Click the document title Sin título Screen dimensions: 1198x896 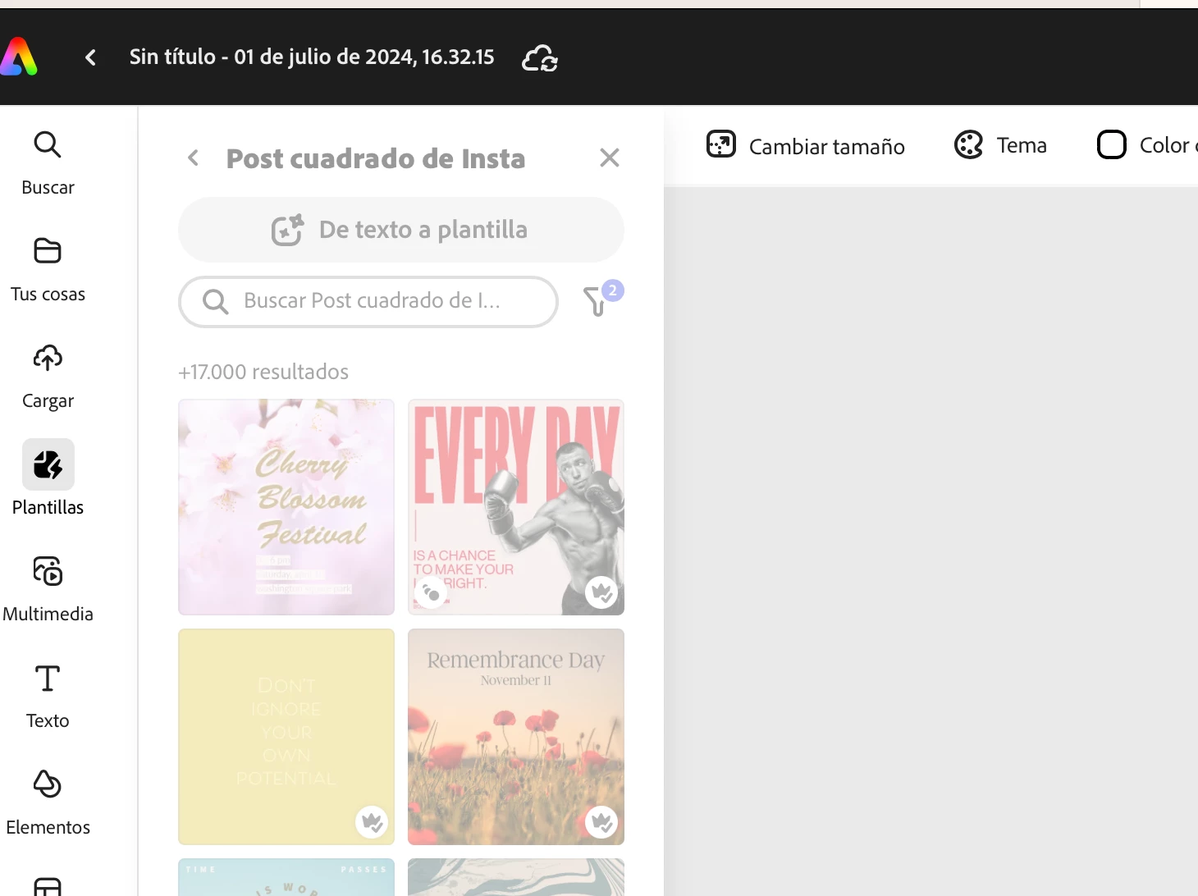(x=312, y=57)
